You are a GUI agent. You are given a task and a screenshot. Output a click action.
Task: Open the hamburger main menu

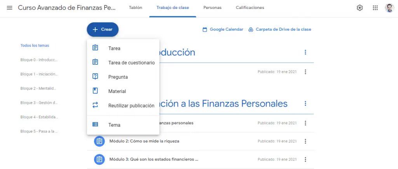(x=9, y=8)
